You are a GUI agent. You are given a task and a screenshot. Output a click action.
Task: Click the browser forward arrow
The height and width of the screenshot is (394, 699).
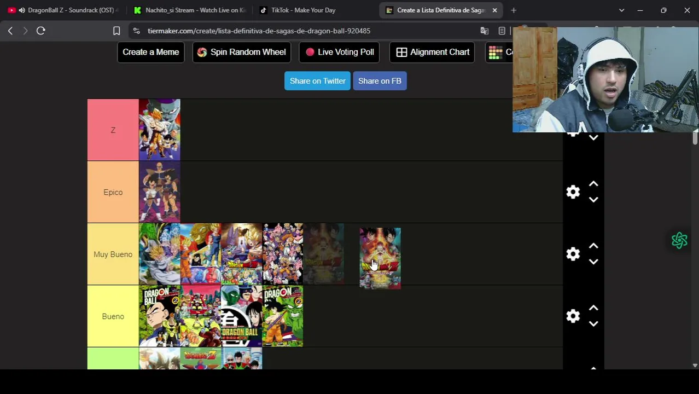[25, 31]
